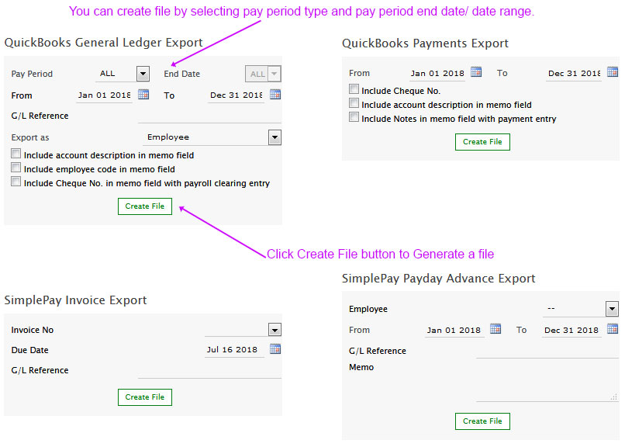
Task: Click From date field in Payments Export
Action: [437, 74]
